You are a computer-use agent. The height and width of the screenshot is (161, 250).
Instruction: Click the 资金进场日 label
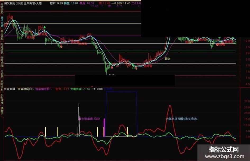coord(25,89)
